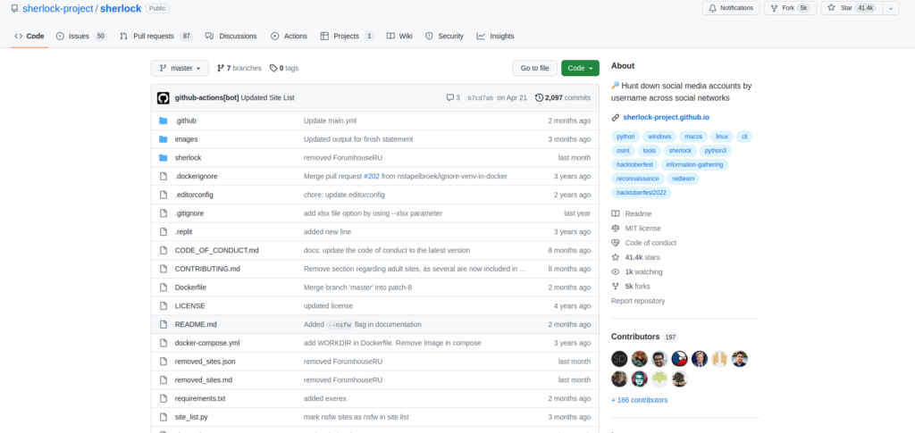Screen dimensions: 915x433
Task: Click the commit history clock icon
Action: (x=539, y=98)
